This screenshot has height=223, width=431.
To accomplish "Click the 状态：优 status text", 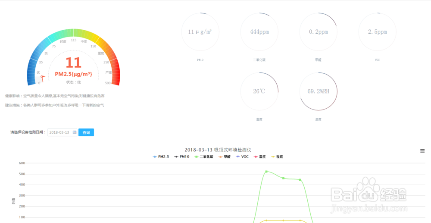I will pos(73,82).
